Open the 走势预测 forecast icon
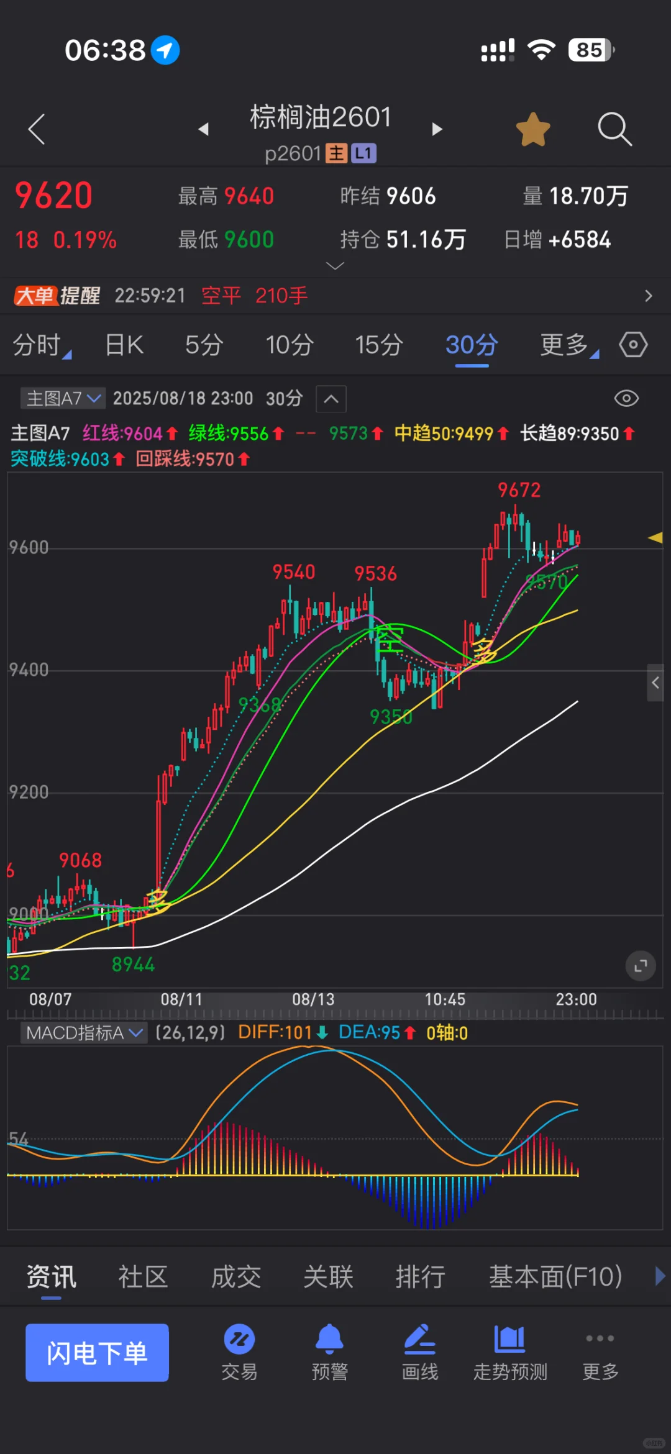The height and width of the screenshot is (1454, 671). point(510,1353)
